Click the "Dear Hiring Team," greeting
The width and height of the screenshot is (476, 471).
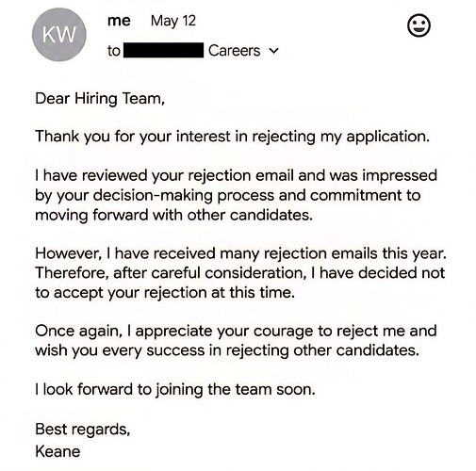[100, 99]
